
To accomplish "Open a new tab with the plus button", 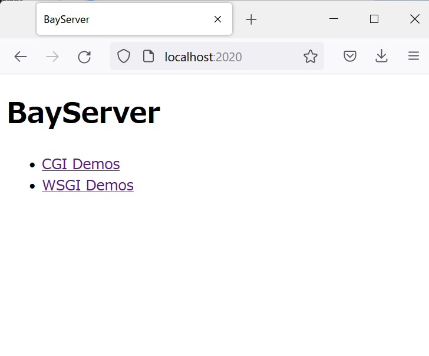I will pyautogui.click(x=251, y=19).
